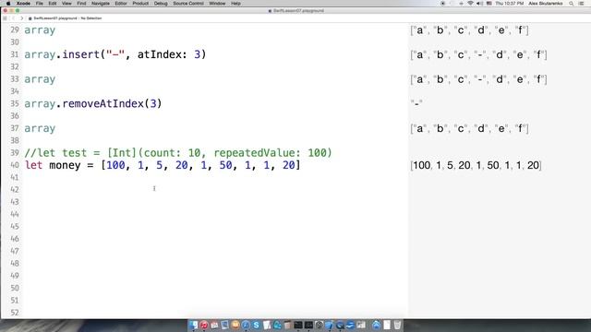Click the result for line 33 array

click(x=478, y=79)
